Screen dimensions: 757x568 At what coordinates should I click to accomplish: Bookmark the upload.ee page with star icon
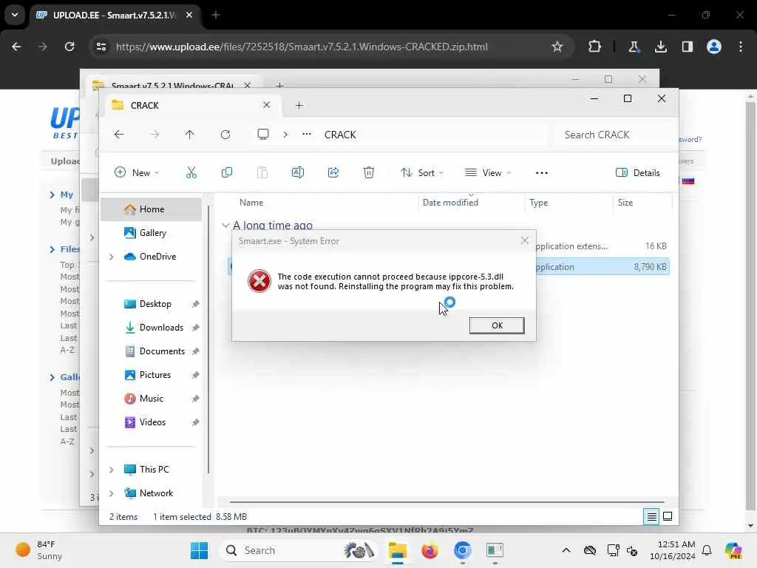coord(557,47)
